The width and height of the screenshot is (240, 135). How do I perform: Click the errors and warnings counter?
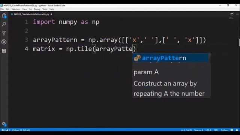click(x=6, y=130)
